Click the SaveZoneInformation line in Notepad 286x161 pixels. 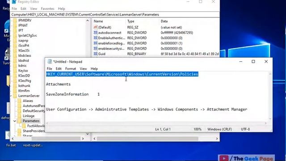[73, 94]
